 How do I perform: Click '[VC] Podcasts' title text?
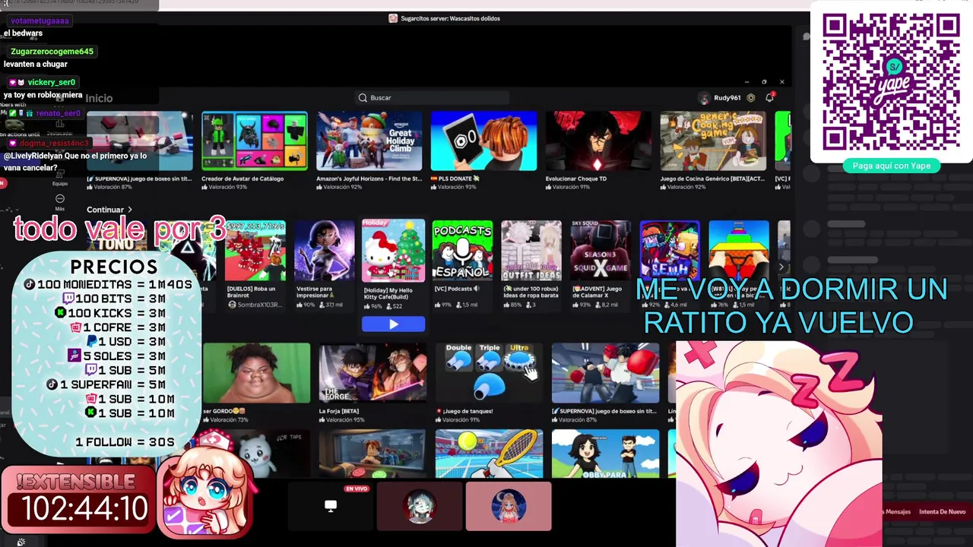click(456, 289)
